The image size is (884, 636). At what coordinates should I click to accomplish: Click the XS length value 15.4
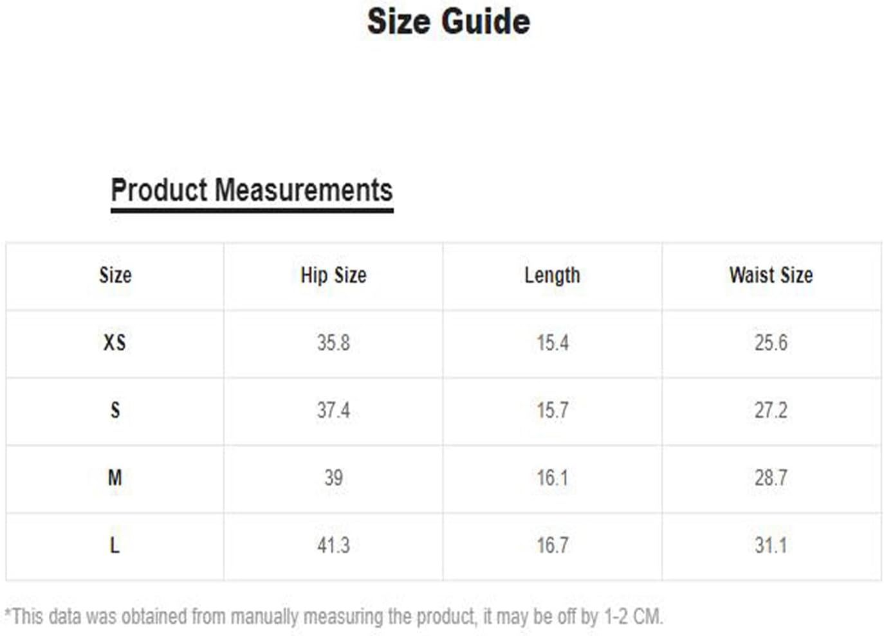[553, 343]
